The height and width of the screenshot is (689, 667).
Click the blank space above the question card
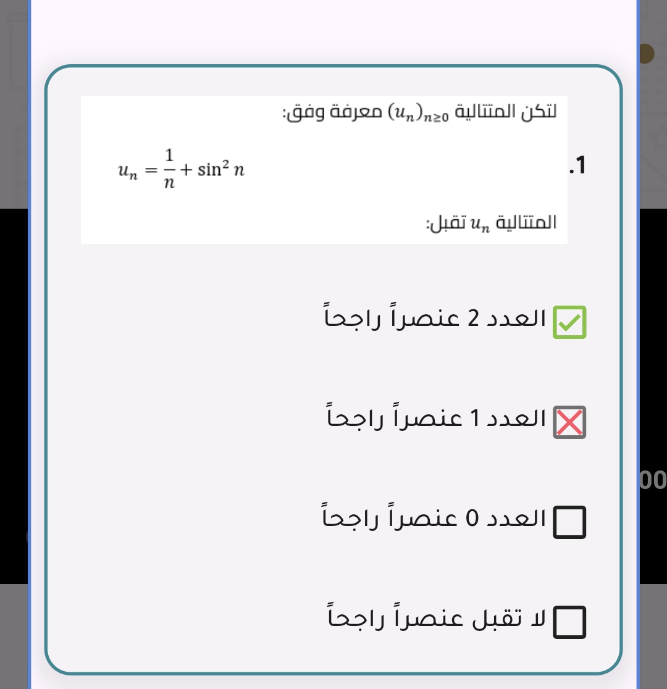pyautogui.click(x=333, y=31)
